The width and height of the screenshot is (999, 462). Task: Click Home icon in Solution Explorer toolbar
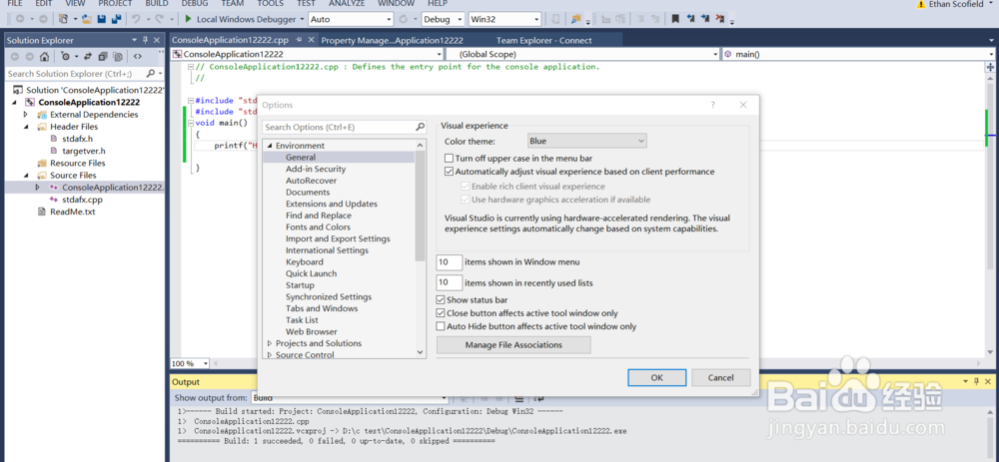coord(45,57)
